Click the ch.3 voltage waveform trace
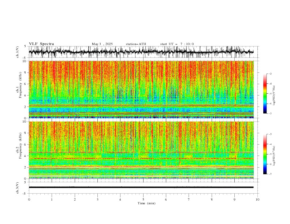This screenshot has width=290, height=224. 141,187
